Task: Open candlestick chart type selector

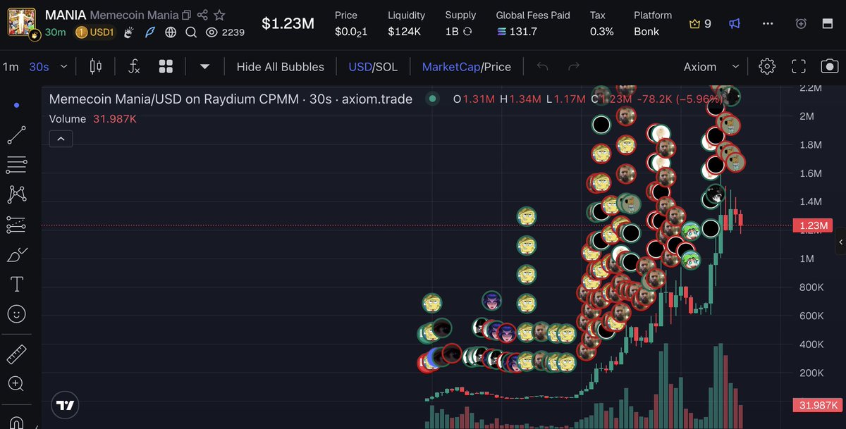Action: [96, 67]
